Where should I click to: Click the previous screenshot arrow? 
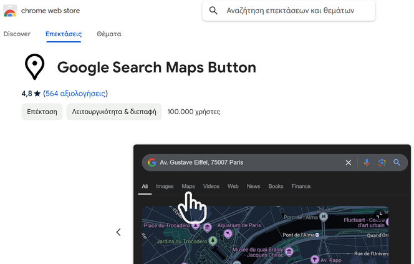(x=118, y=232)
